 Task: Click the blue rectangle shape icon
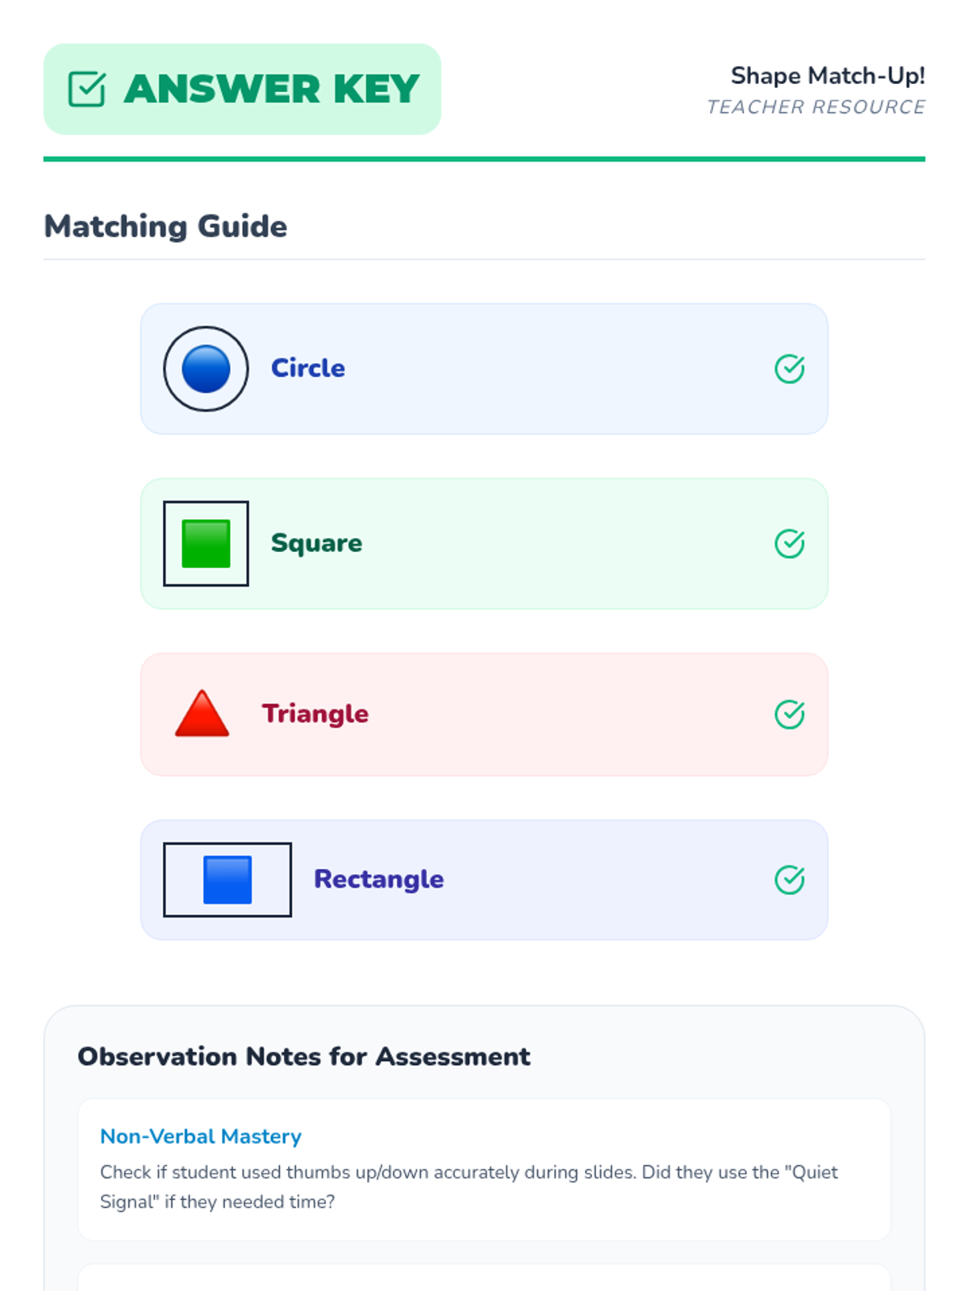click(227, 879)
